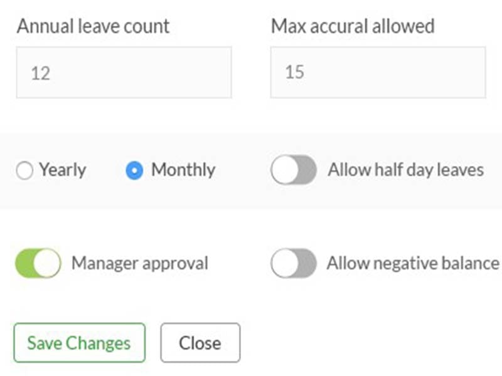Select the Monthly radio button

(136, 170)
